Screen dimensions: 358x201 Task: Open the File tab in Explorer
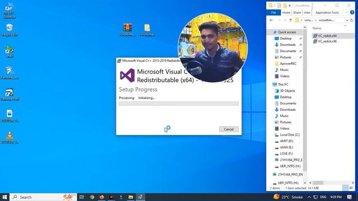274,12
